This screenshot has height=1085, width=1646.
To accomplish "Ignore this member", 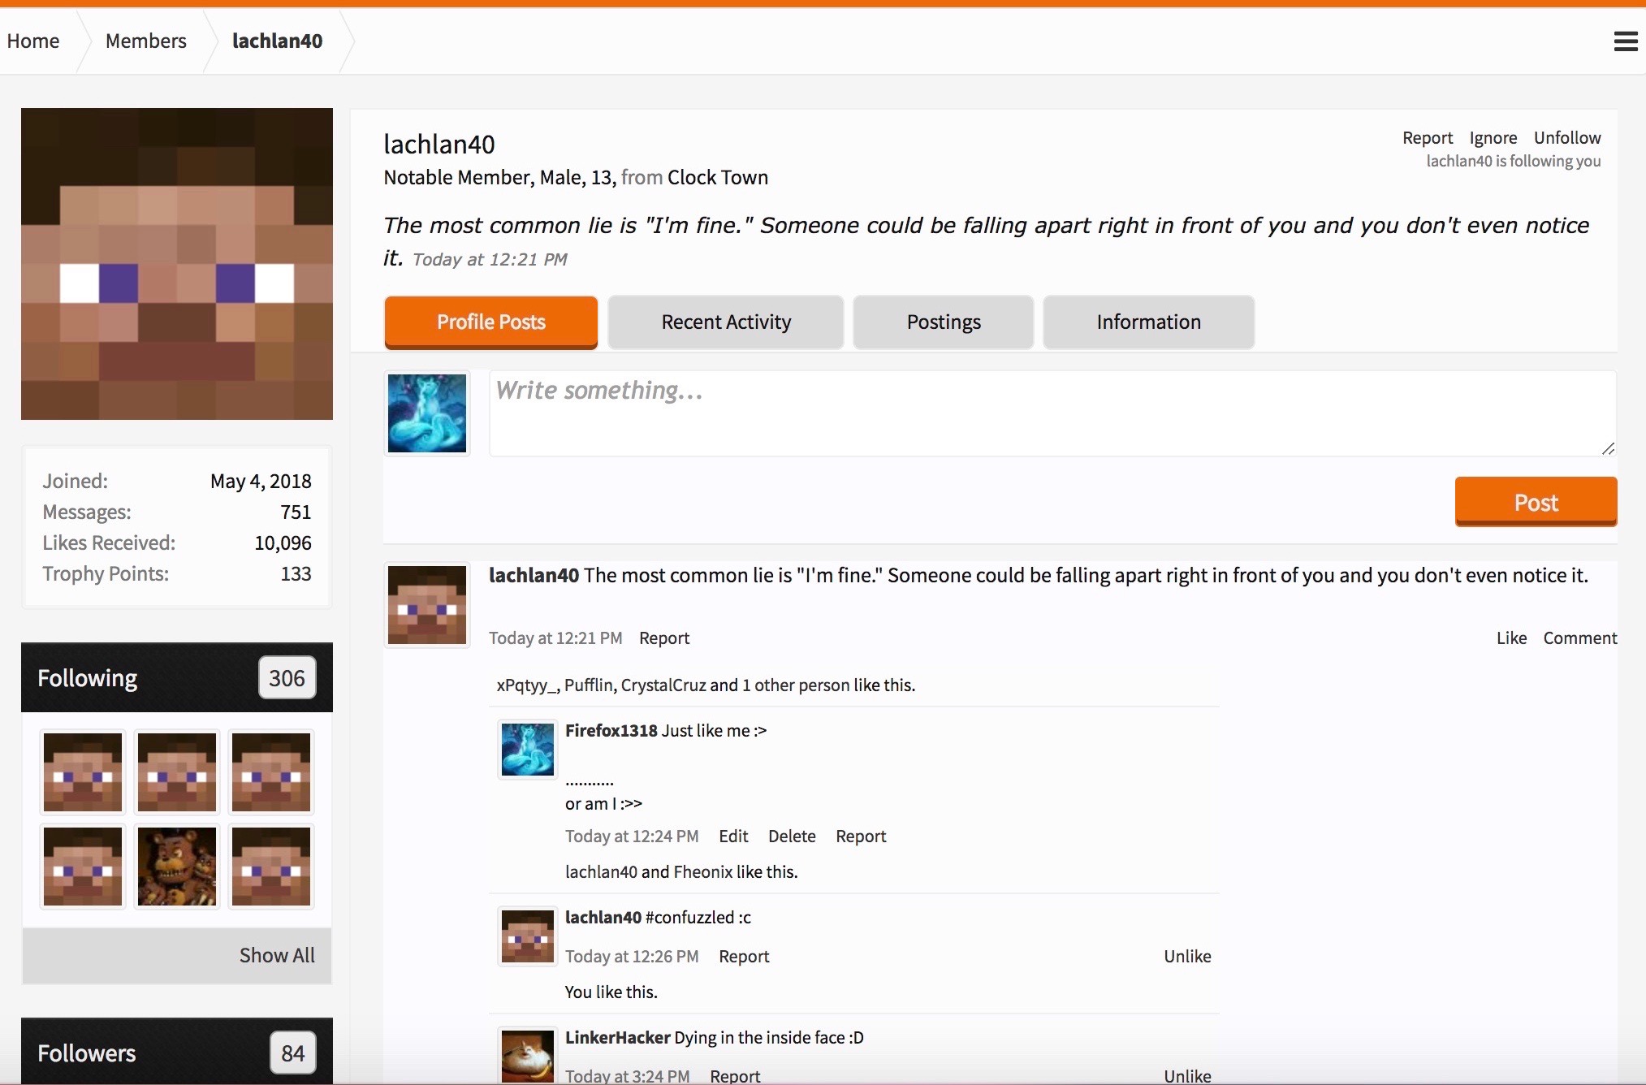I will [x=1493, y=138].
